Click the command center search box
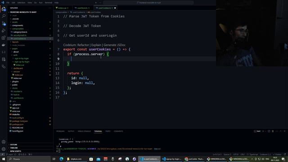 (x=148, y=3)
